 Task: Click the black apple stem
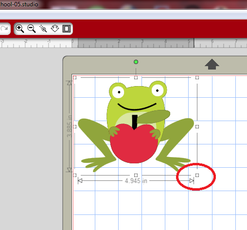pyautogui.click(x=135, y=122)
